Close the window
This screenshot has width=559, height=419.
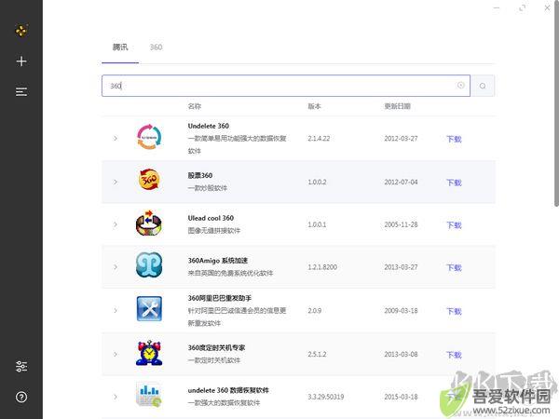point(547,7)
